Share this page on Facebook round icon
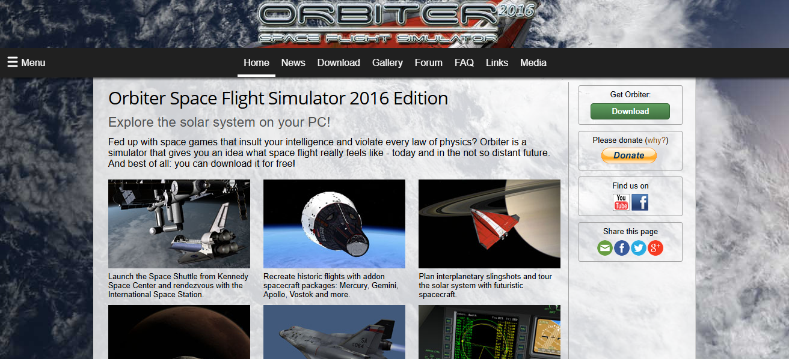The width and height of the screenshot is (789, 359). (x=622, y=248)
